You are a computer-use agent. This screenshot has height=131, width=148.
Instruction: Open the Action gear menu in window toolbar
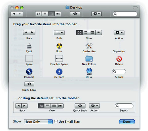[x=96, y=14]
